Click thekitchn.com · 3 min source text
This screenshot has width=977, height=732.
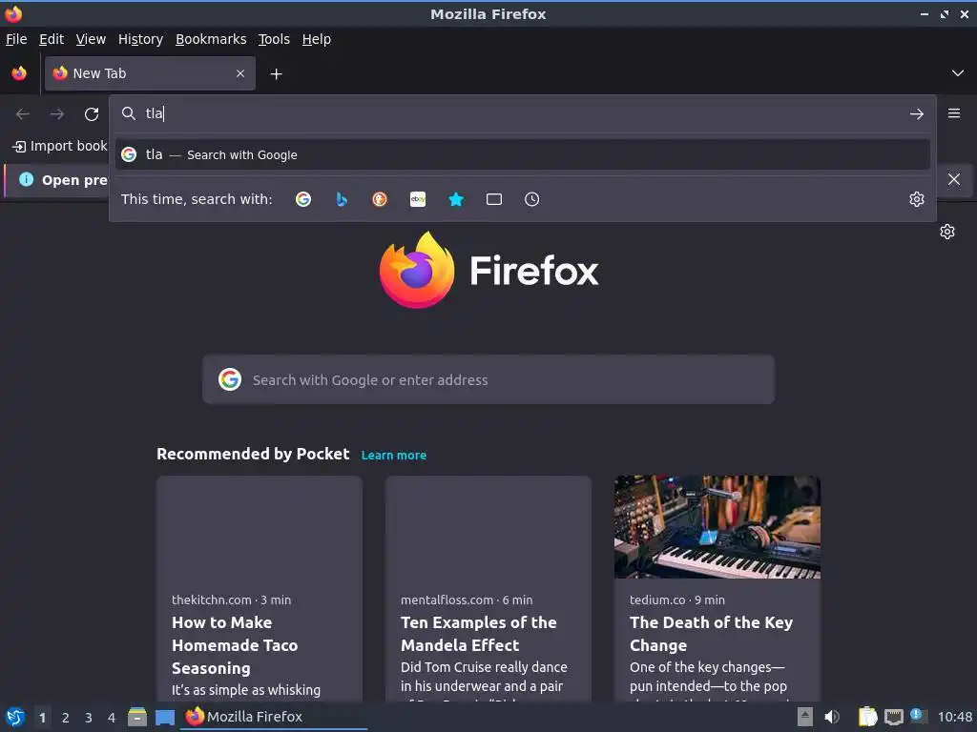231,600
